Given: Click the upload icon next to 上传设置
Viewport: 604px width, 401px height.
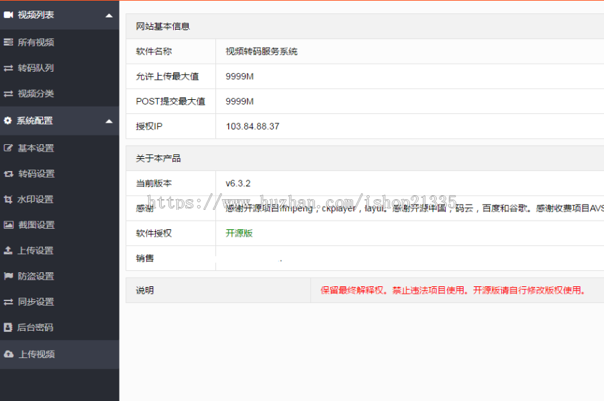Looking at the screenshot, I should click(8, 251).
